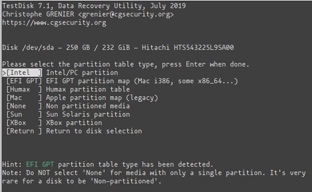Pick the [XBox] bracketed entry
Image resolution: width=312 pixels, height=192 pixels.
(24, 122)
